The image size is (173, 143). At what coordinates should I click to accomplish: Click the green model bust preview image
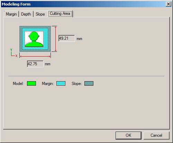[x=34, y=39]
